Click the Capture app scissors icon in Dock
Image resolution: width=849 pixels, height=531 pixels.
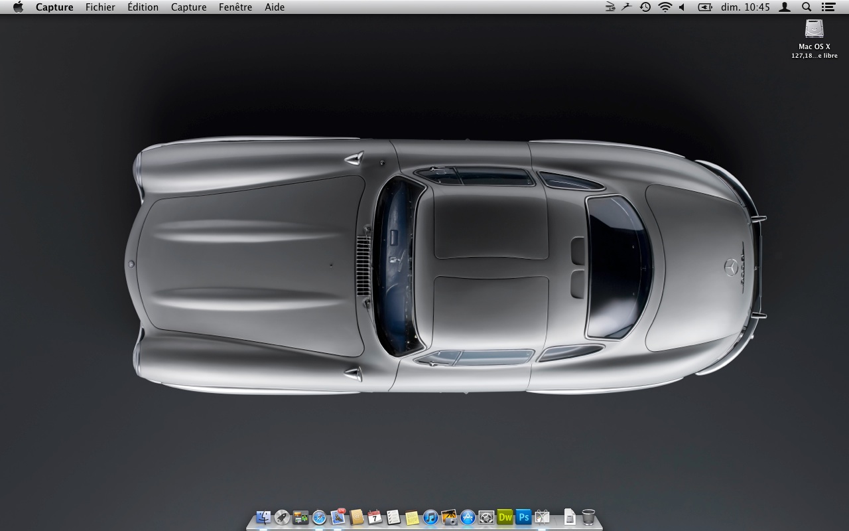pyautogui.click(x=542, y=517)
